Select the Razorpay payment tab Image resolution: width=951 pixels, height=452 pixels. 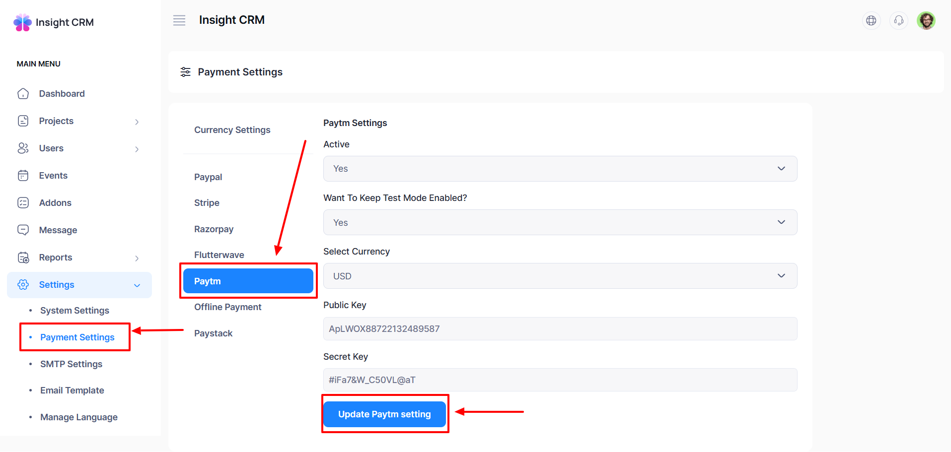coord(214,229)
